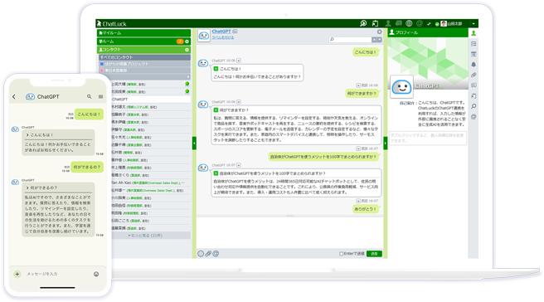Expand quoted こんにちは！ in phone reply

click(27, 135)
